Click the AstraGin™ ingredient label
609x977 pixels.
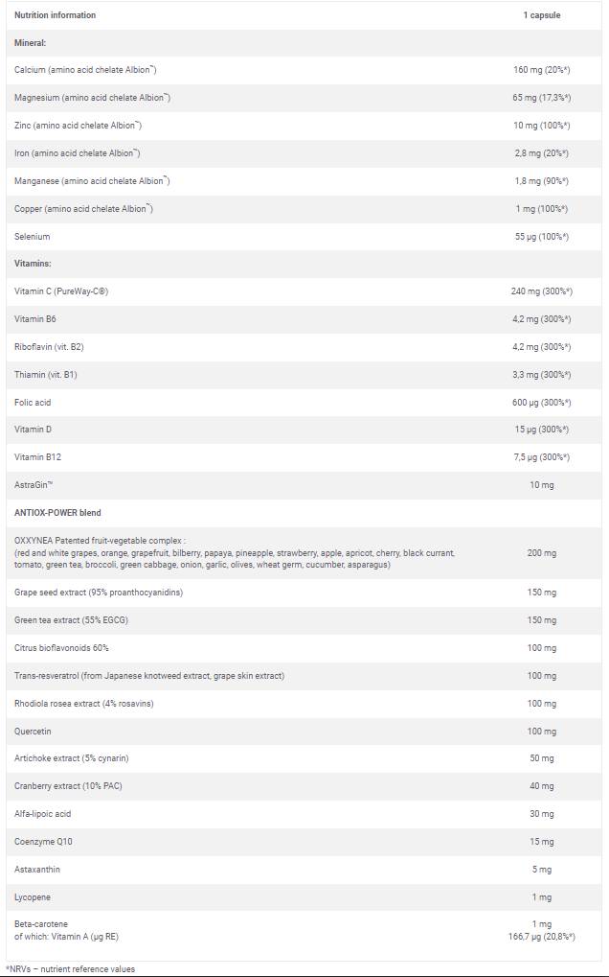pyautogui.click(x=34, y=485)
